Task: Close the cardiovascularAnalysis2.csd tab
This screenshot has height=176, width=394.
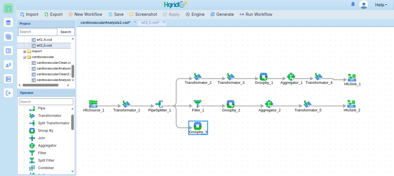Action: [x=135, y=22]
